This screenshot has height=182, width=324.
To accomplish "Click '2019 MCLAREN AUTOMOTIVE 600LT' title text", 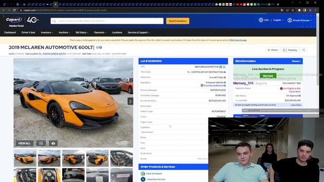I will tap(51, 48).
